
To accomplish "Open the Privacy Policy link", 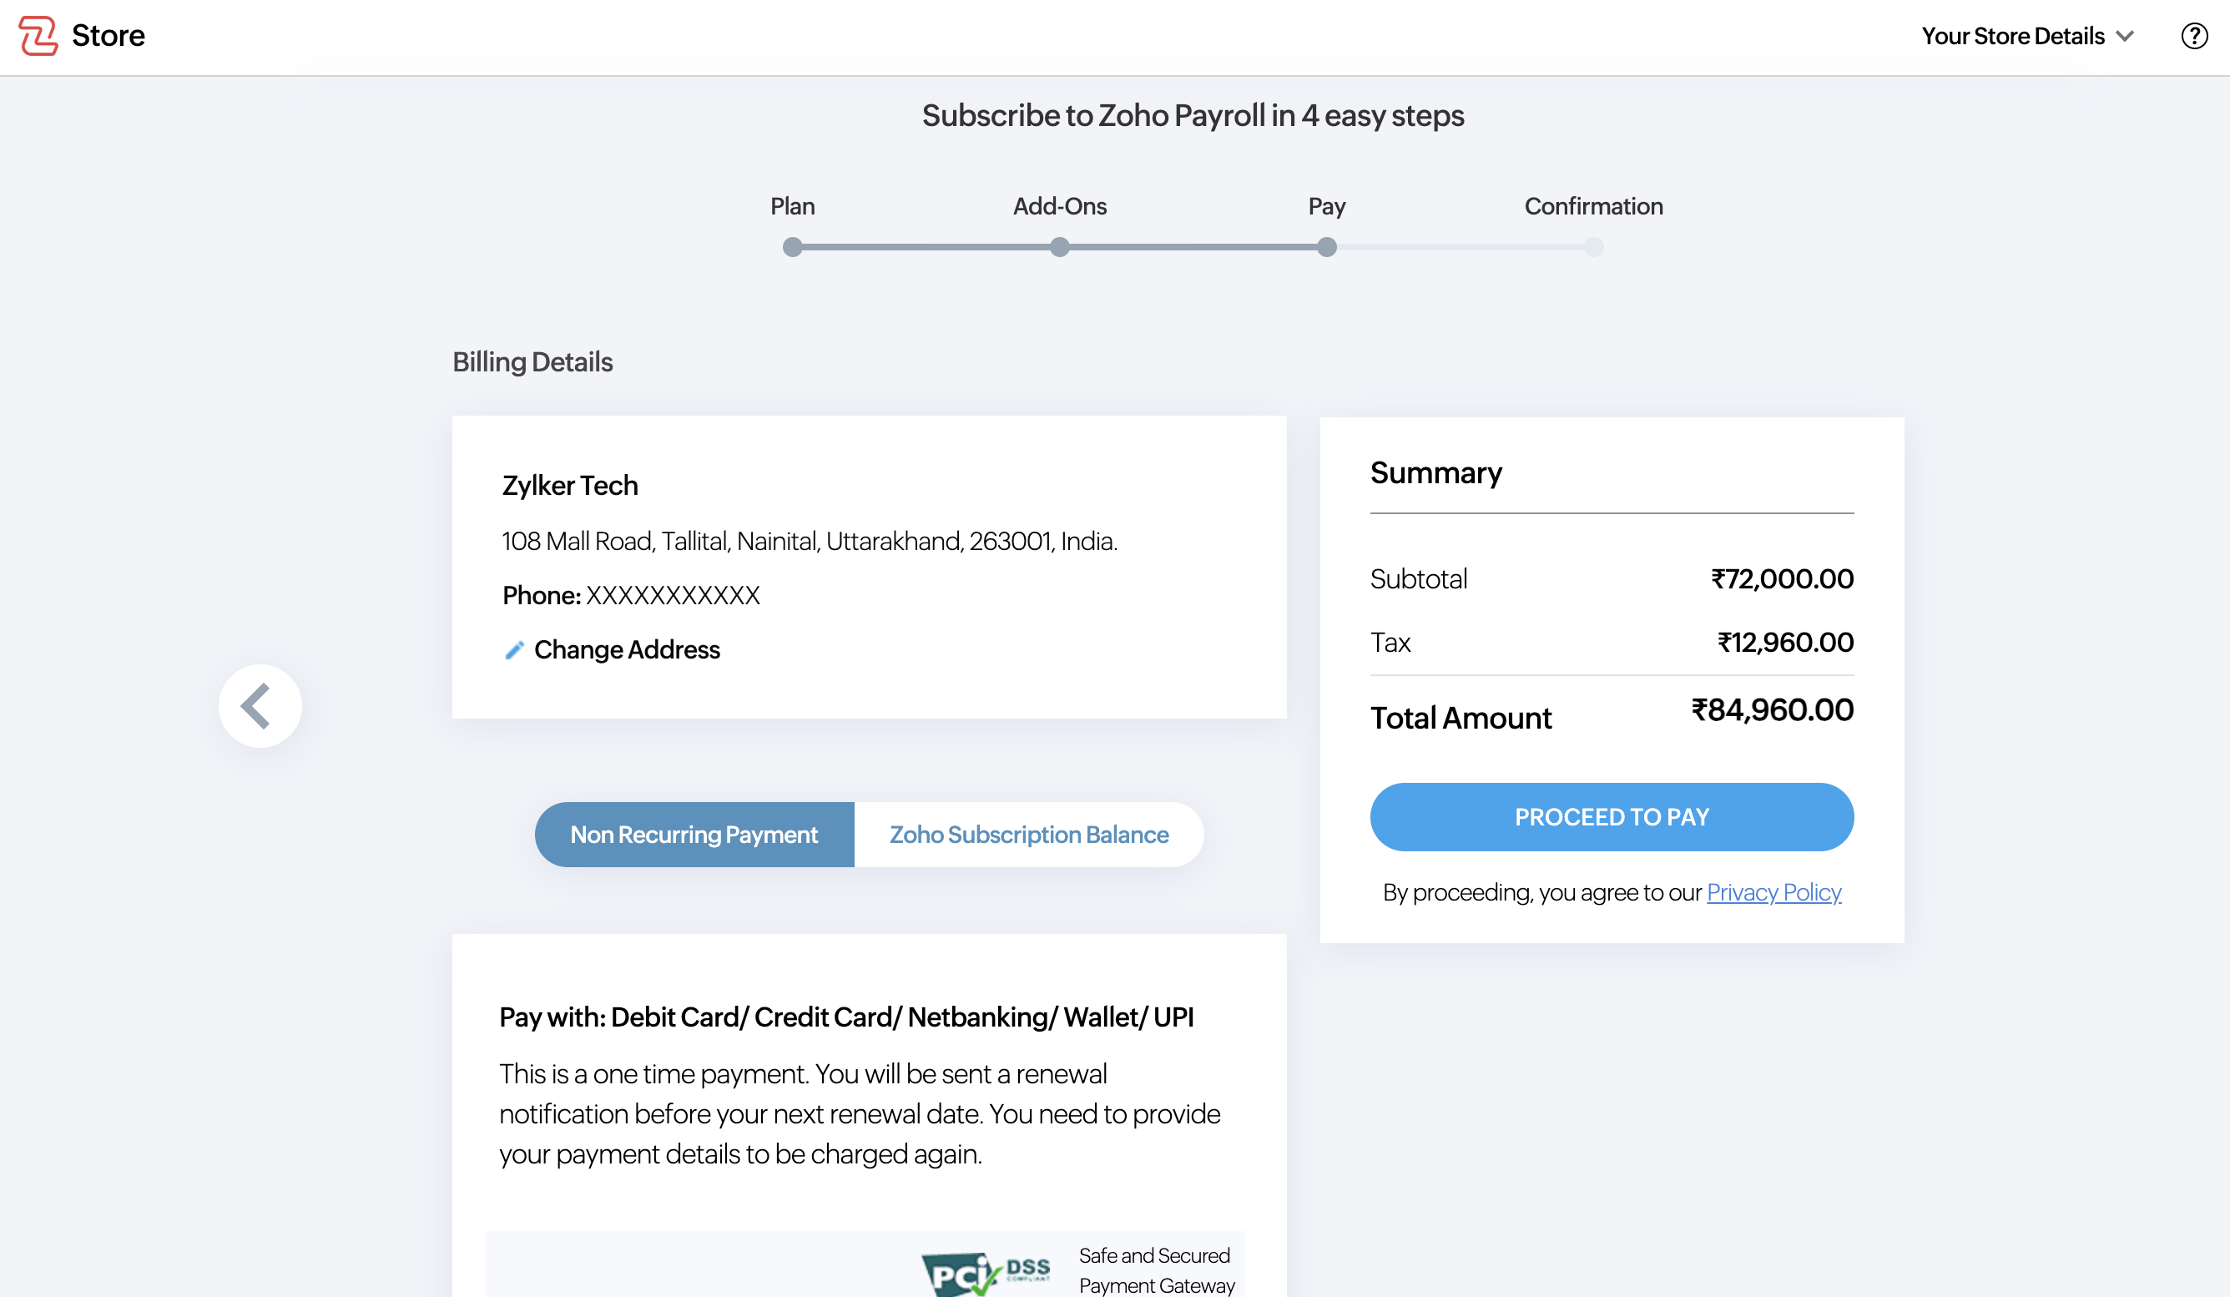I will point(1773,892).
